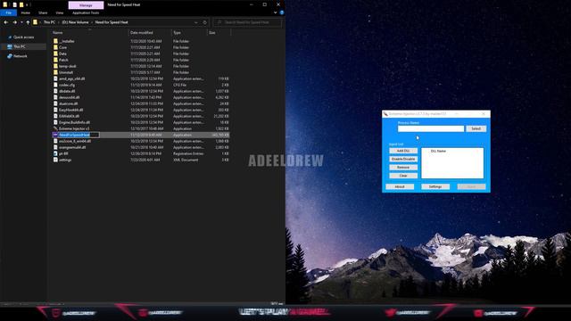Open the Share ribbon tab

(x=43, y=12)
